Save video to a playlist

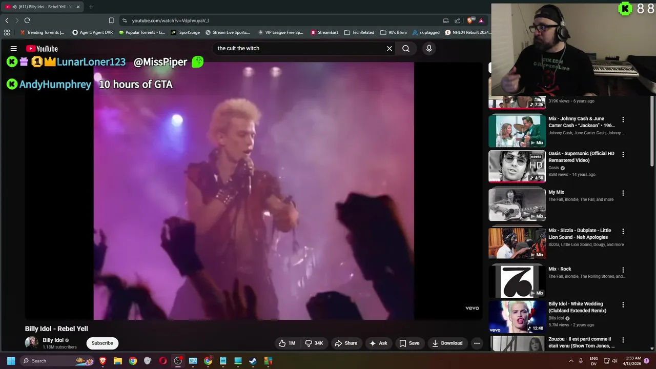point(409,343)
